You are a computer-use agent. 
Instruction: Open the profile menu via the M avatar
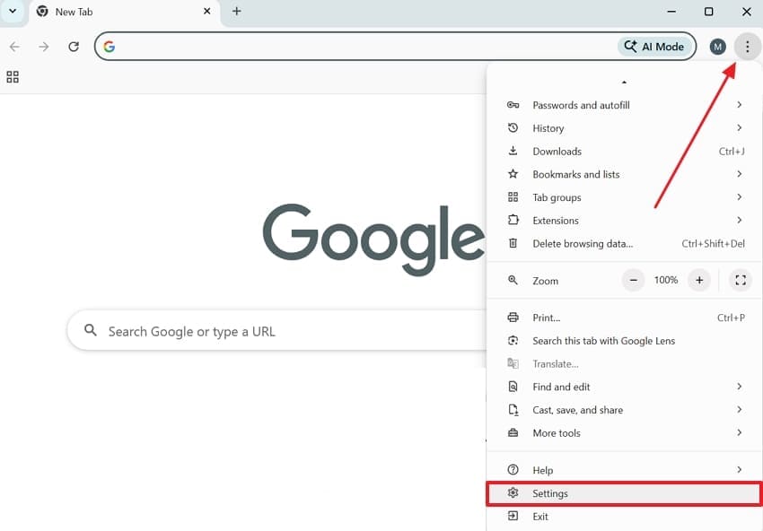tap(717, 46)
